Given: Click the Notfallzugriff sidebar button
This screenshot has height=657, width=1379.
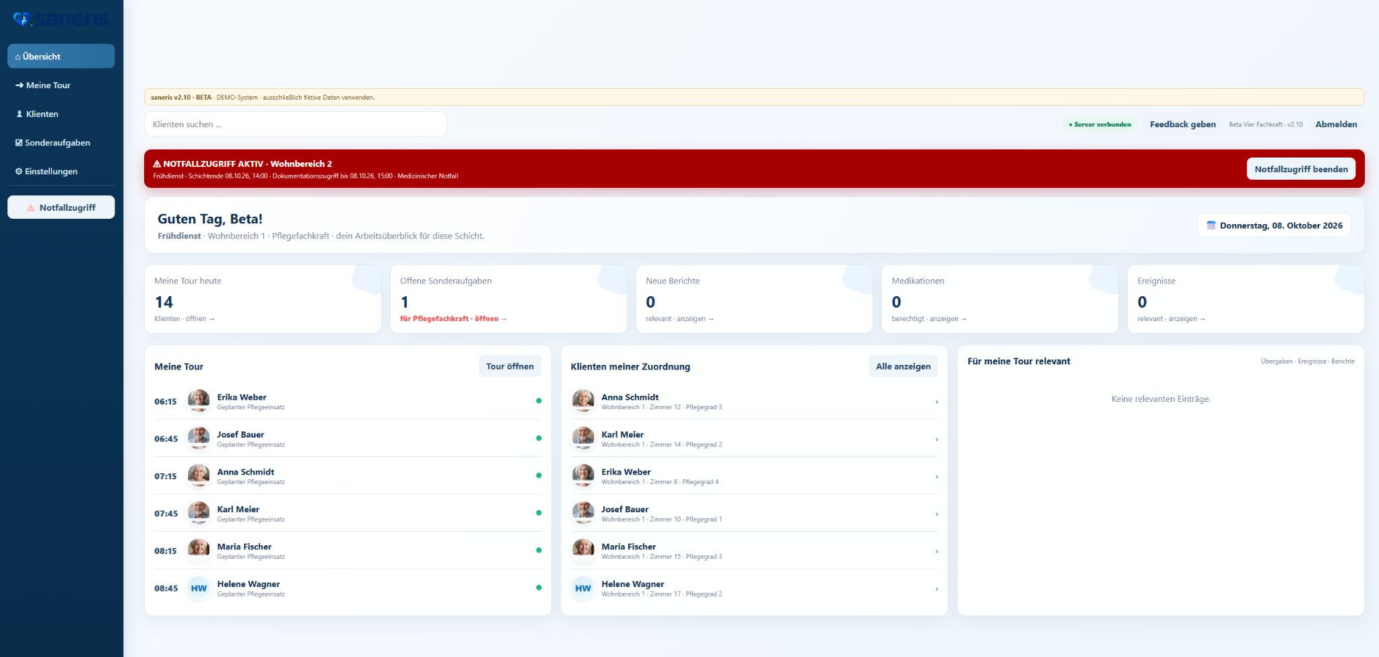Looking at the screenshot, I should (x=61, y=207).
